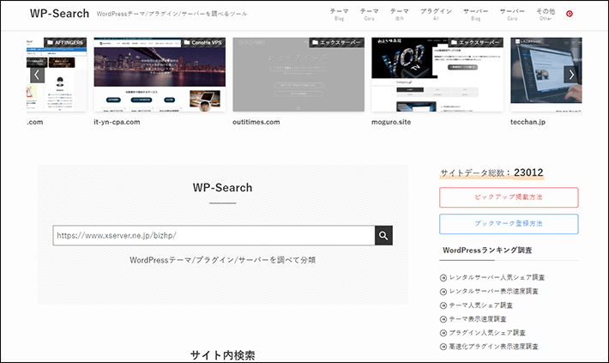Click outitimes.com caption text
609x363 pixels.
[x=256, y=122]
